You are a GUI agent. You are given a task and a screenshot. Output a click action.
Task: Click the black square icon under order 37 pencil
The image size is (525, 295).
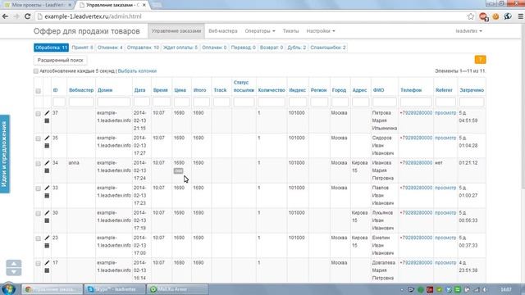pos(47,120)
